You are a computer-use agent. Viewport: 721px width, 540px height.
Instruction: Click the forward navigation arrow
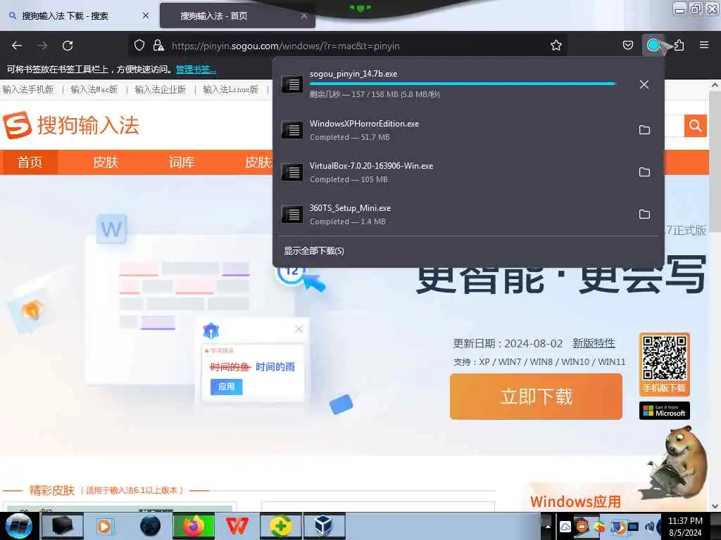click(42, 46)
